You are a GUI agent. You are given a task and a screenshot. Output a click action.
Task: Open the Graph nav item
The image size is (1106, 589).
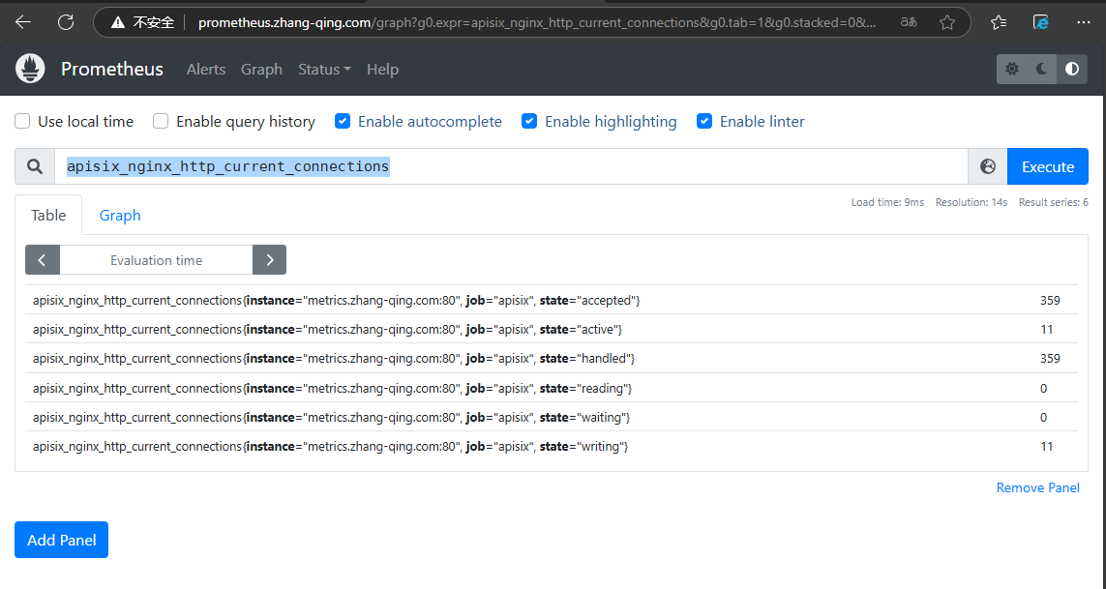(x=261, y=69)
